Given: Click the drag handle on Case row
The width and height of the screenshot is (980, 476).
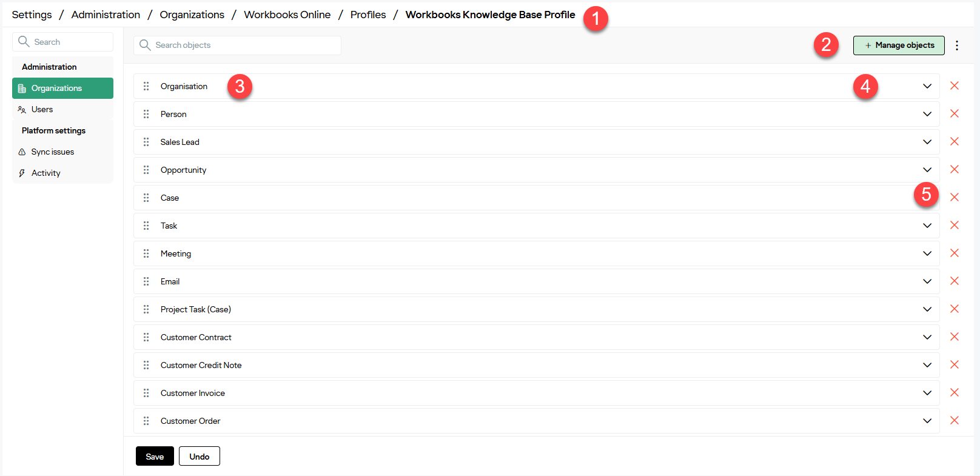Looking at the screenshot, I should 146,198.
